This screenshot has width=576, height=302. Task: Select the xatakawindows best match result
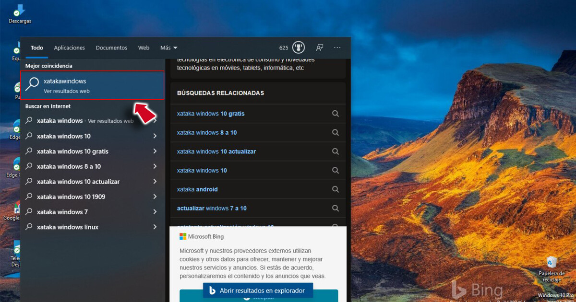(x=92, y=86)
